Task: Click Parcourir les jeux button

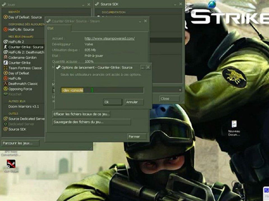Action: coord(20,143)
